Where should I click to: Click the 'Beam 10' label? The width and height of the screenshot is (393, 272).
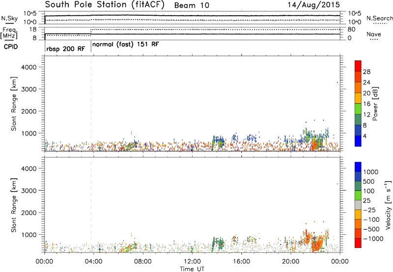click(x=192, y=5)
